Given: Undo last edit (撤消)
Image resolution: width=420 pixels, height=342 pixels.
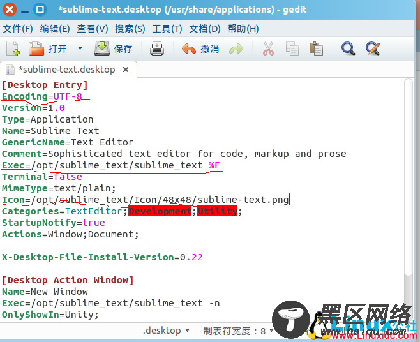Looking at the screenshot, I should coord(200,49).
